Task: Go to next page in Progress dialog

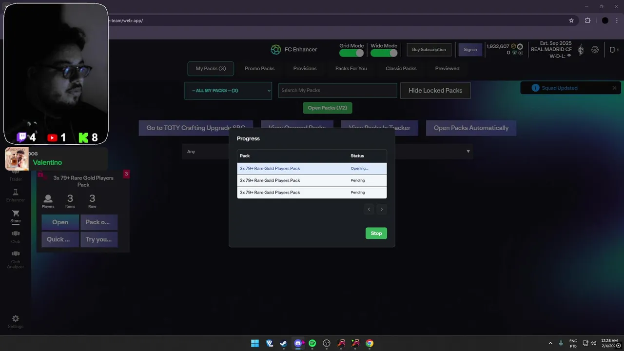Action: [382, 209]
